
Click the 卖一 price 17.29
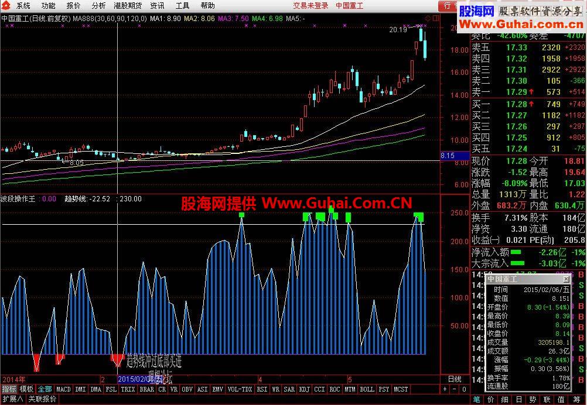pos(517,92)
